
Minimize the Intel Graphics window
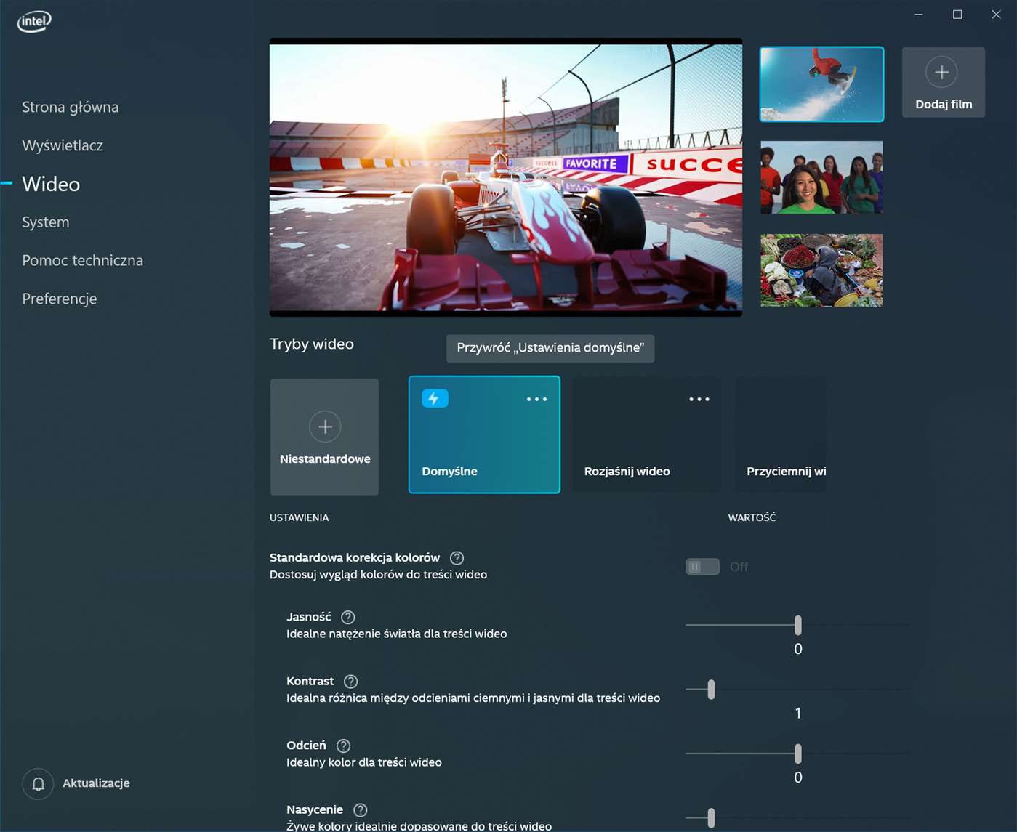point(919,15)
